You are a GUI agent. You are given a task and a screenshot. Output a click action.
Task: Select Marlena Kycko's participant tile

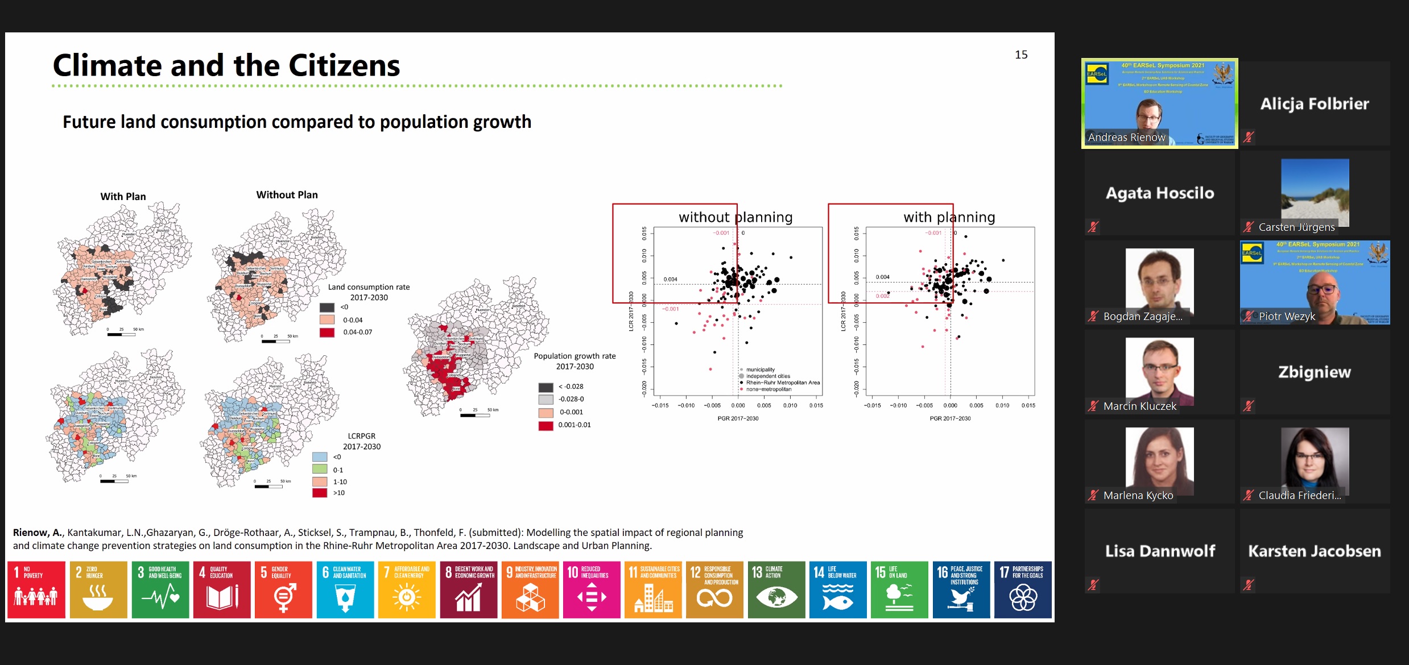[x=1159, y=462]
